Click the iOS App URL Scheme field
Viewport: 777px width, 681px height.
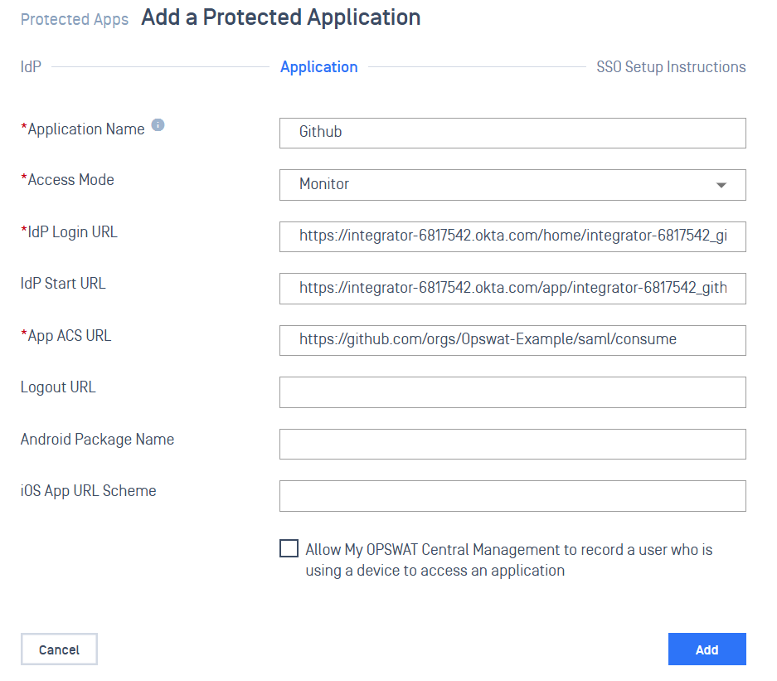tap(512, 496)
